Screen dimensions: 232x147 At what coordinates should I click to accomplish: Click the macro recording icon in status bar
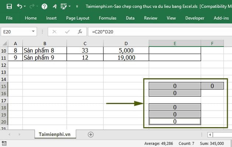coord(4,143)
